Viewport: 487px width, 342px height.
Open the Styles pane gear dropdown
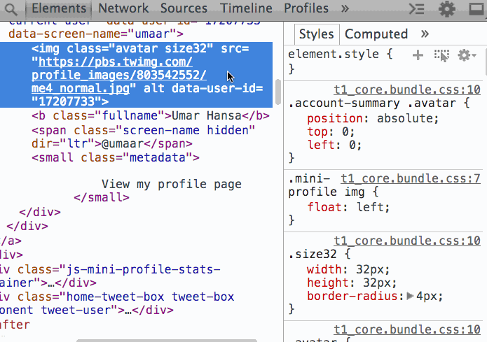click(466, 55)
